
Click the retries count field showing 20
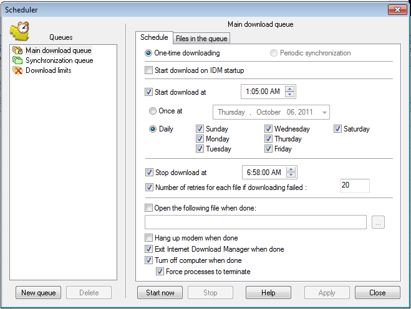tap(355, 186)
